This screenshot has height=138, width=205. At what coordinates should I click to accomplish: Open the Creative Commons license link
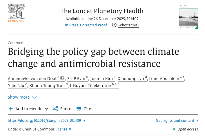61,129
